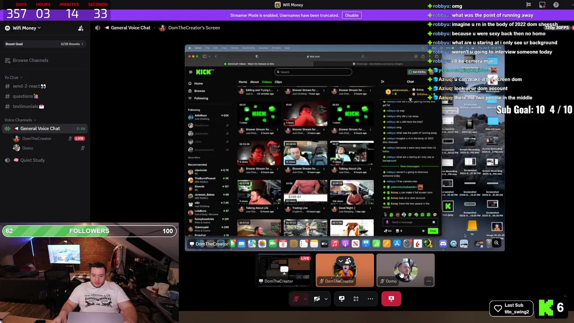Select AdinRoss in Kick Following list
The image size is (574, 323).
[x=208, y=116]
